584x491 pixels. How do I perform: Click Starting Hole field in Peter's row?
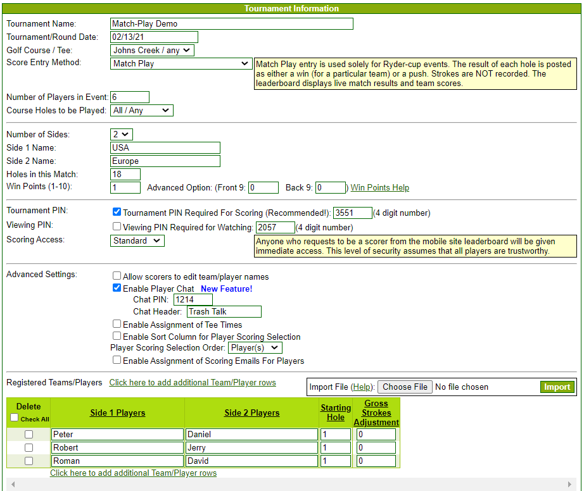pyautogui.click(x=336, y=435)
